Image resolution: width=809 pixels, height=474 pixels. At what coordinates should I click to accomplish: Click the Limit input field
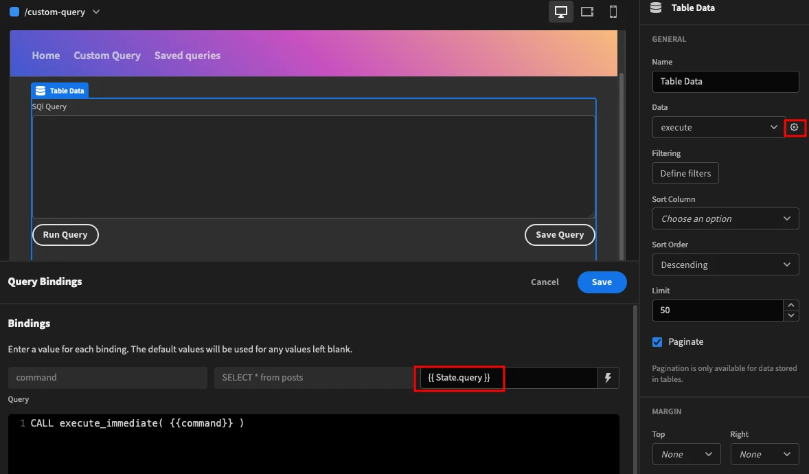pyautogui.click(x=718, y=311)
